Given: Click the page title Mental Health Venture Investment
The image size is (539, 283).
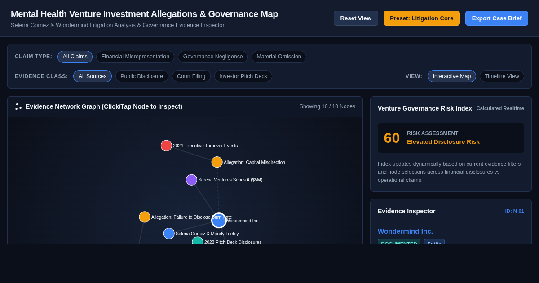Looking at the screenshot, I should tap(144, 14).
